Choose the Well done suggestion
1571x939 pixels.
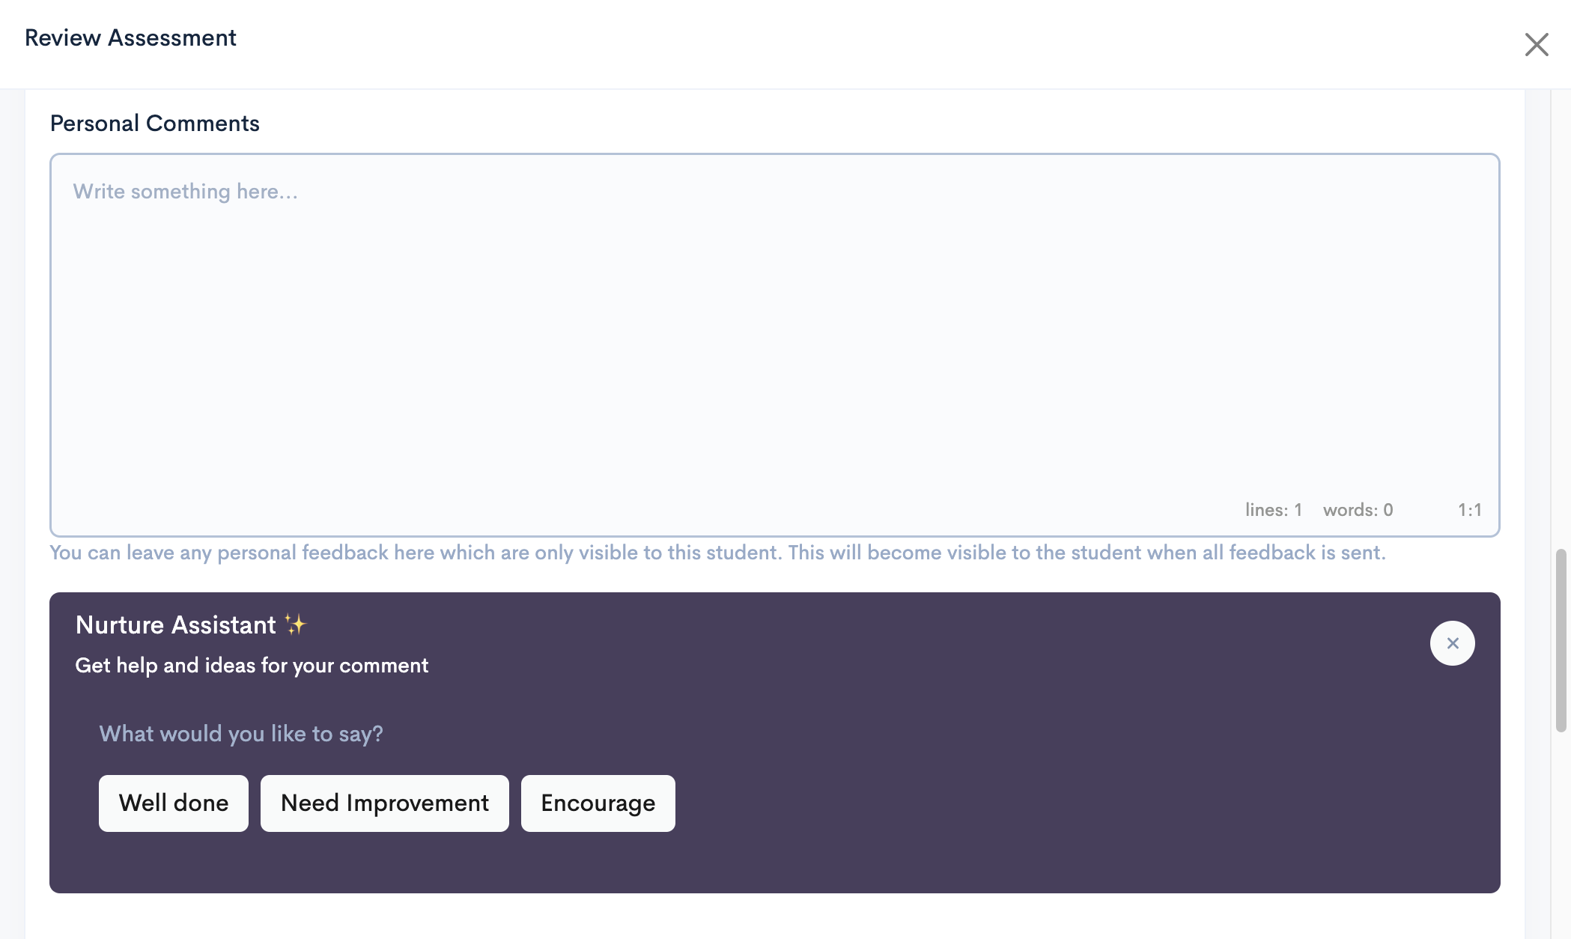[x=174, y=803]
